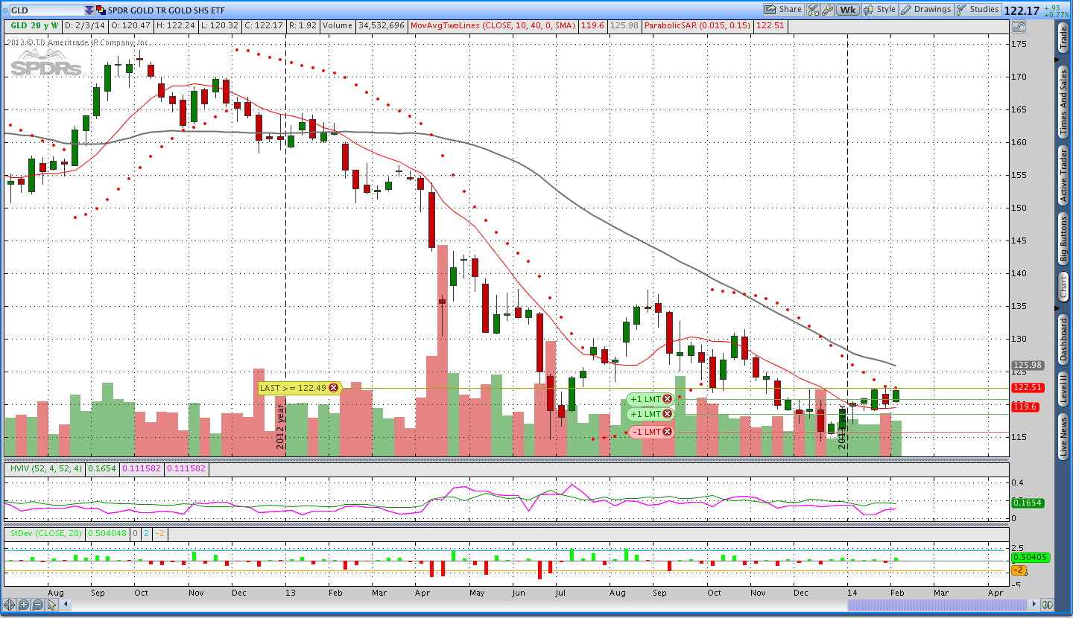The image size is (1073, 618).
Task: Click the orange -2 level bubble
Action: (x=1019, y=570)
